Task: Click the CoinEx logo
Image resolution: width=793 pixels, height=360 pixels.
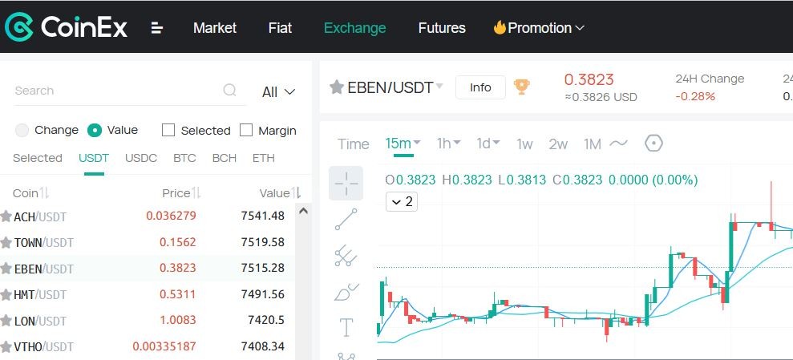Action: click(67, 26)
